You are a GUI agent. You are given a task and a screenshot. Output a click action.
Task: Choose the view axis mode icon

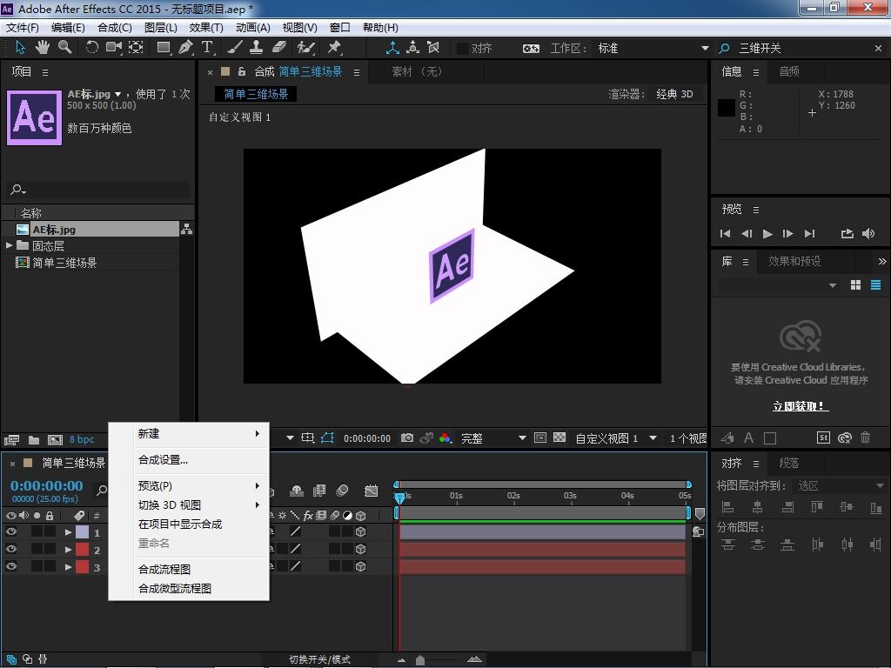433,48
